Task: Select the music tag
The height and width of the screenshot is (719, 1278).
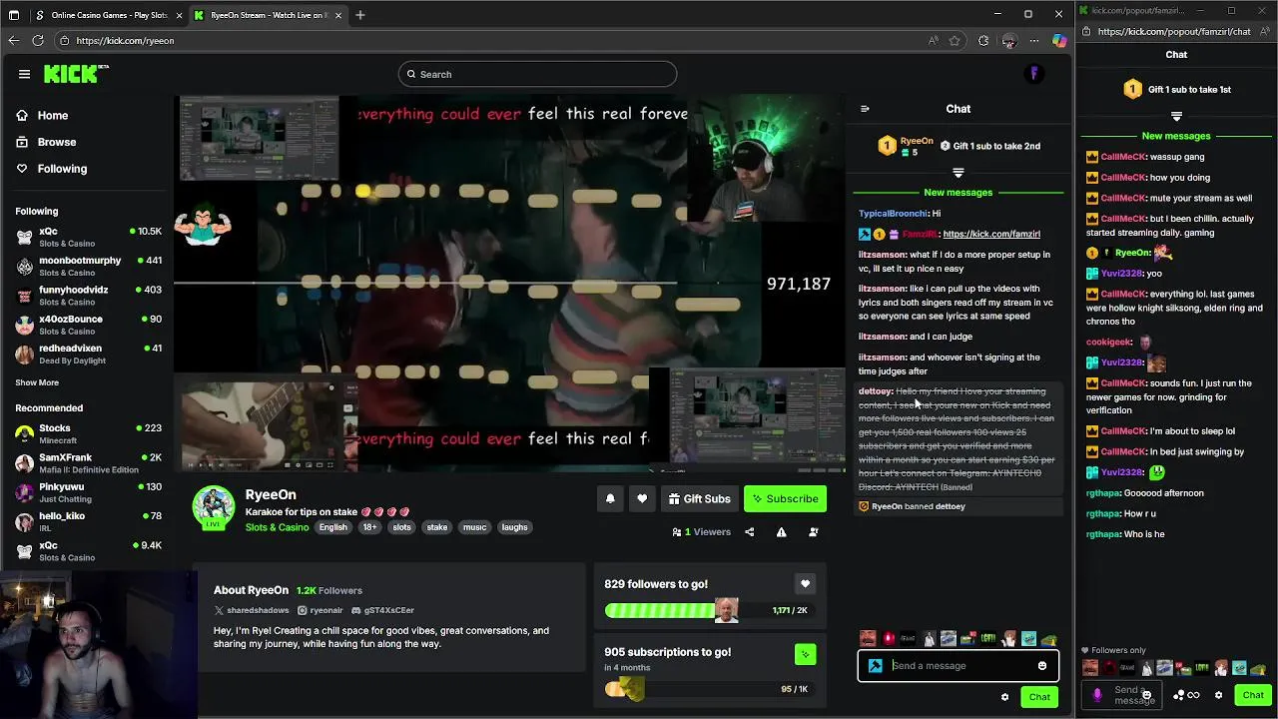Action: click(475, 527)
